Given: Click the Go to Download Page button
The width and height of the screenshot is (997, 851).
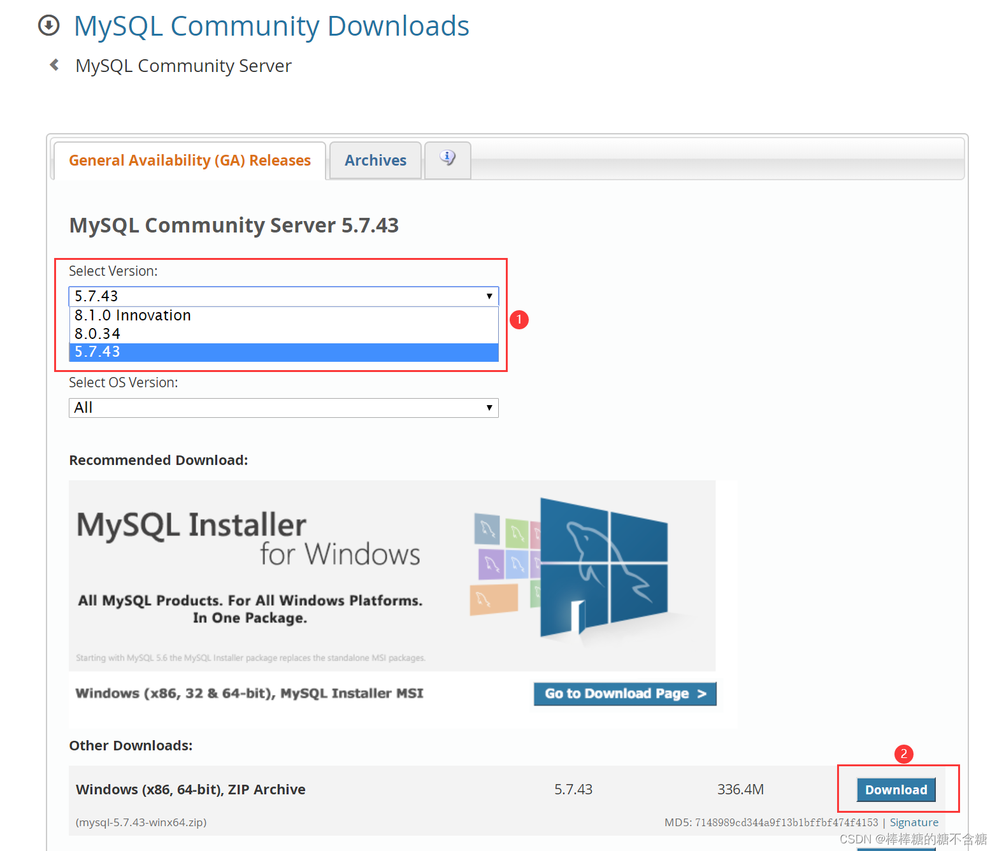Looking at the screenshot, I should pyautogui.click(x=625, y=694).
